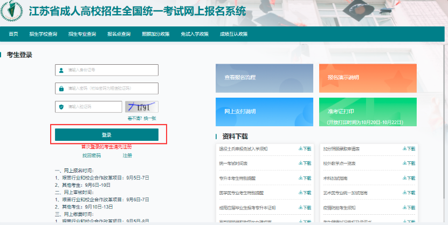Click the user icon in ID field
This screenshot has width=448, height=225.
(x=62, y=71)
